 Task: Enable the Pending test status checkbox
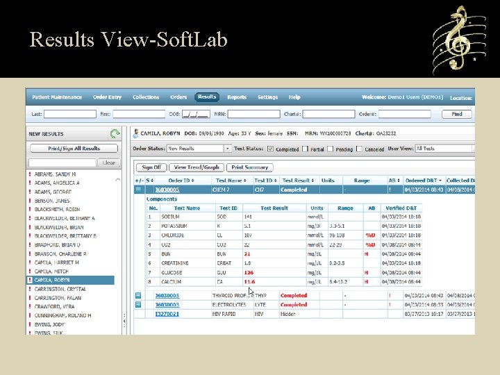tap(331, 149)
